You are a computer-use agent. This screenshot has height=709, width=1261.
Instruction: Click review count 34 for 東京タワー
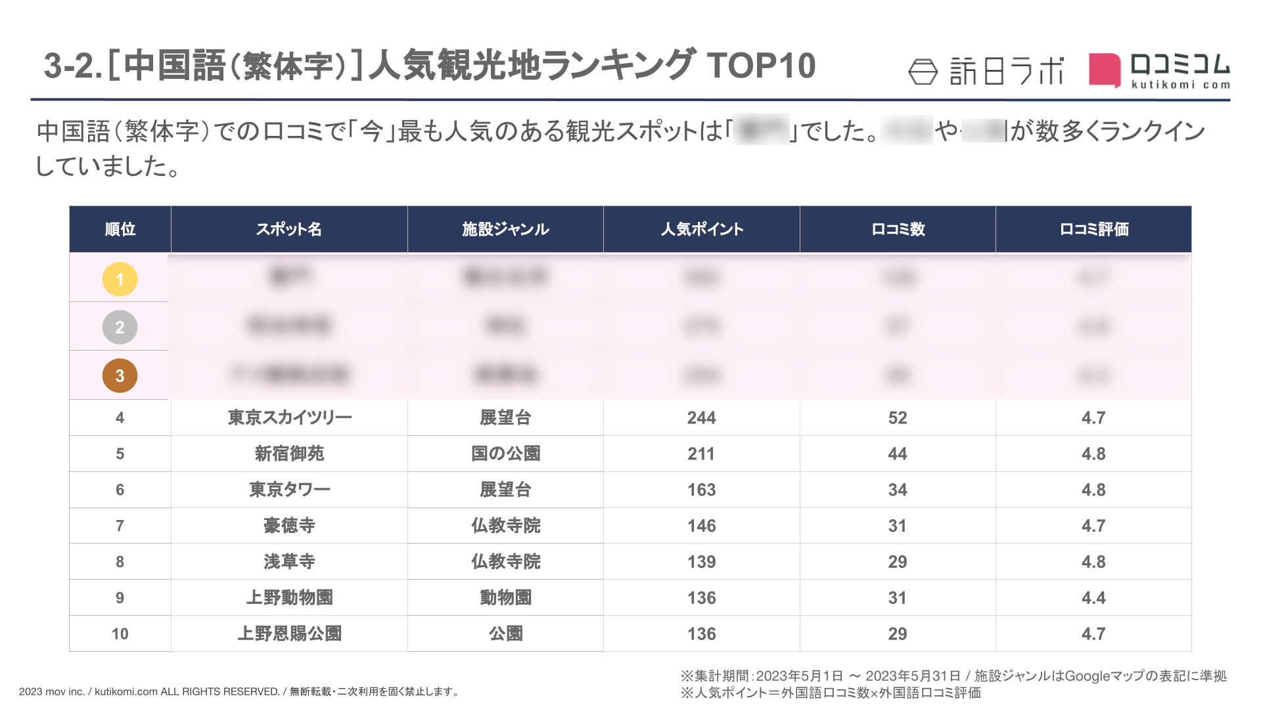(898, 490)
